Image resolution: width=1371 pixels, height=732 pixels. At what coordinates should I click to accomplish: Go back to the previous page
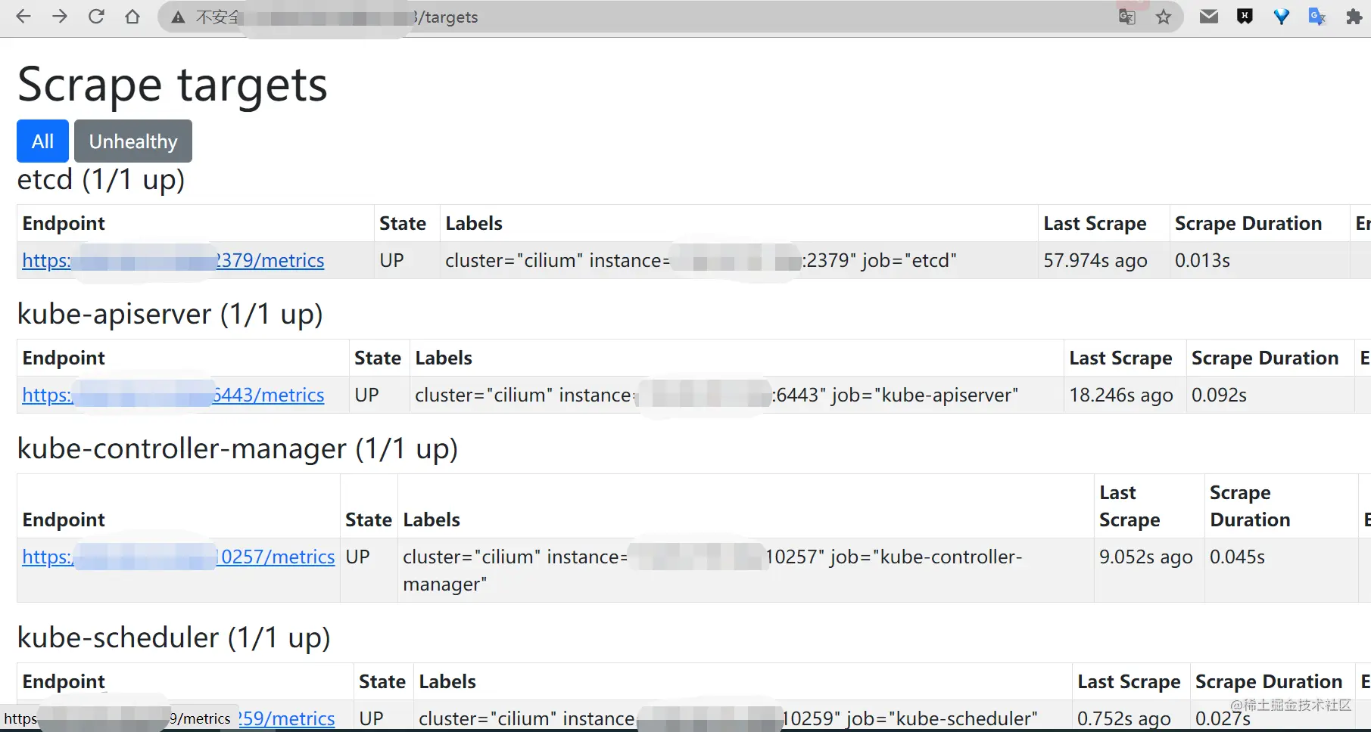[23, 17]
